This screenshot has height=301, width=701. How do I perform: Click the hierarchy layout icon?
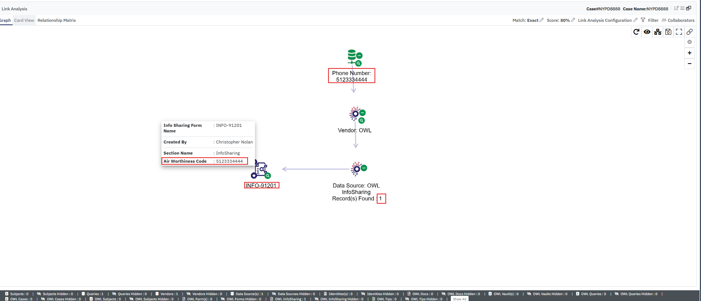(x=657, y=32)
